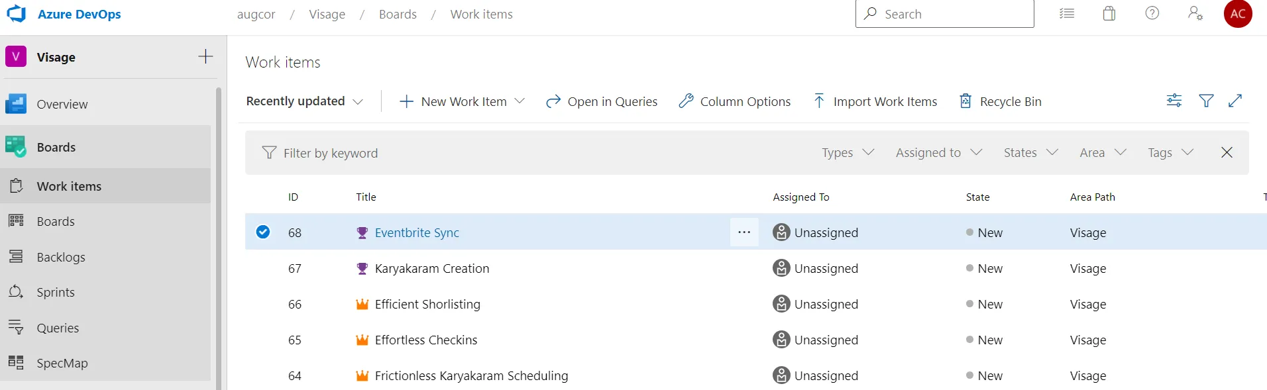Open more actions for Eventbrite Sync

744,232
